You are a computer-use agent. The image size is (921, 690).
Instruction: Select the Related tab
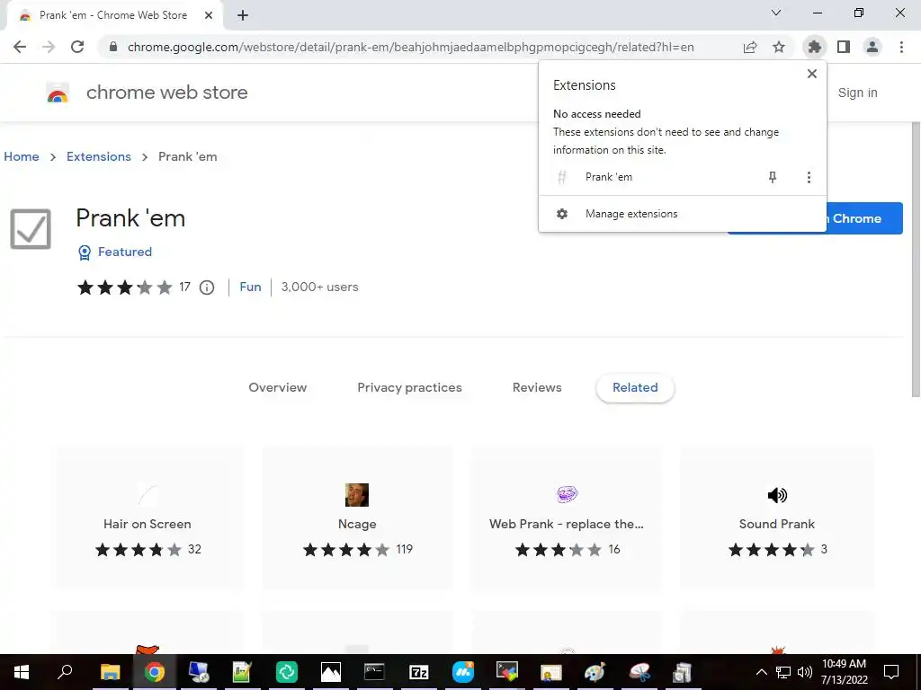point(635,387)
